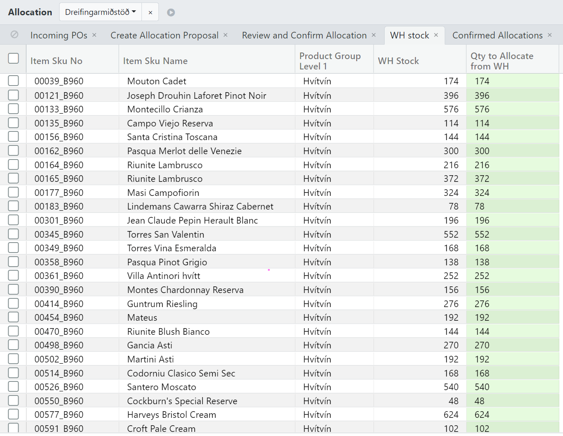
Task: Select the checkbox for Torres San Valentin
Action: tap(14, 234)
